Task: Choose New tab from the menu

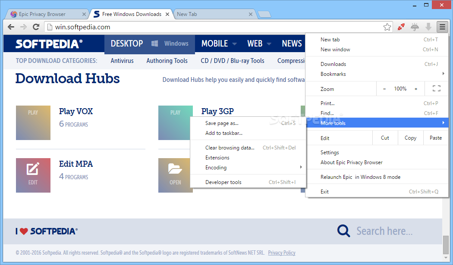Action: pyautogui.click(x=377, y=40)
